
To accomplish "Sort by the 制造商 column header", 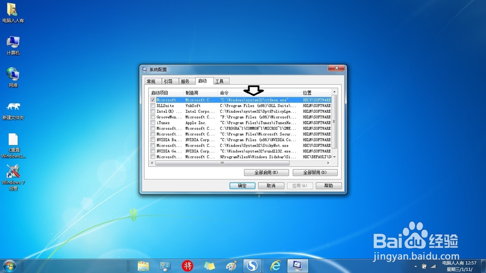I will coord(201,93).
